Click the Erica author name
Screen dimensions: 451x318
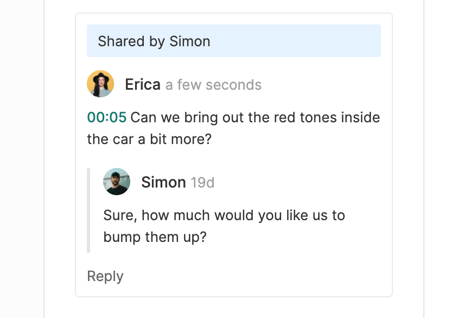[142, 85]
